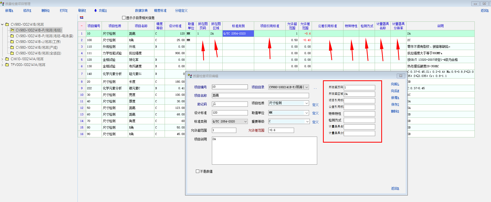
Task: Click the blue down-arrow 功能 icon
Action: [x=96, y=10]
